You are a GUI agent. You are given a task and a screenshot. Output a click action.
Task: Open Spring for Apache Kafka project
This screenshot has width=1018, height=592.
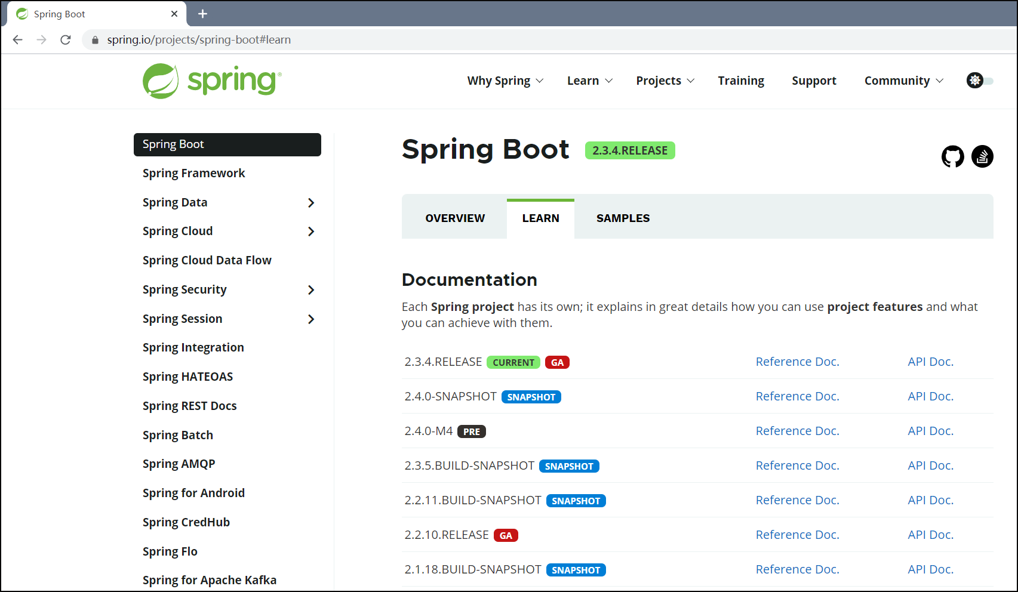pyautogui.click(x=210, y=580)
